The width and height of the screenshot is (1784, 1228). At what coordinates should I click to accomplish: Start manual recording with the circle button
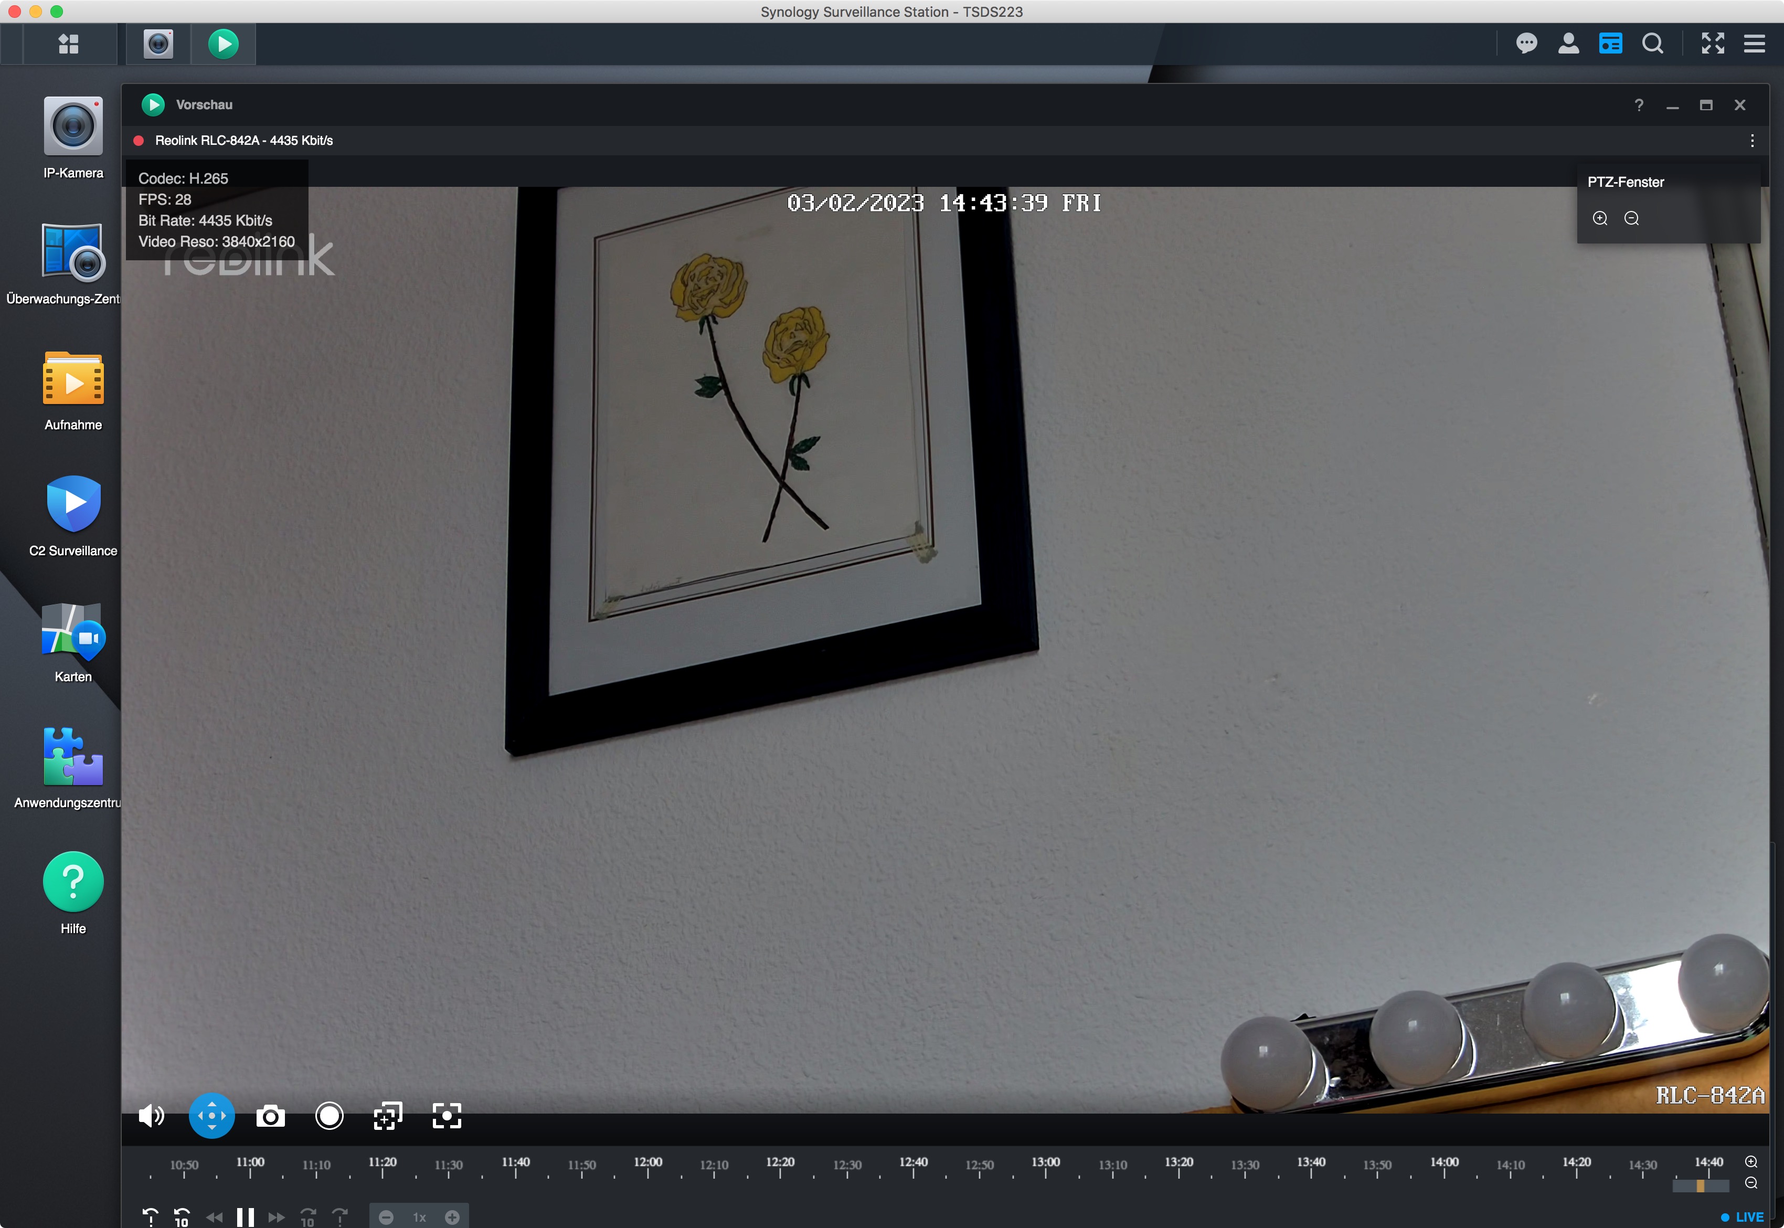(x=330, y=1116)
